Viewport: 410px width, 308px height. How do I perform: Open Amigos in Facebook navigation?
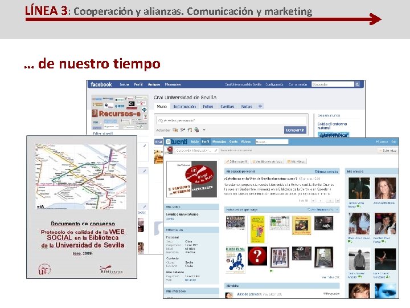(154, 84)
